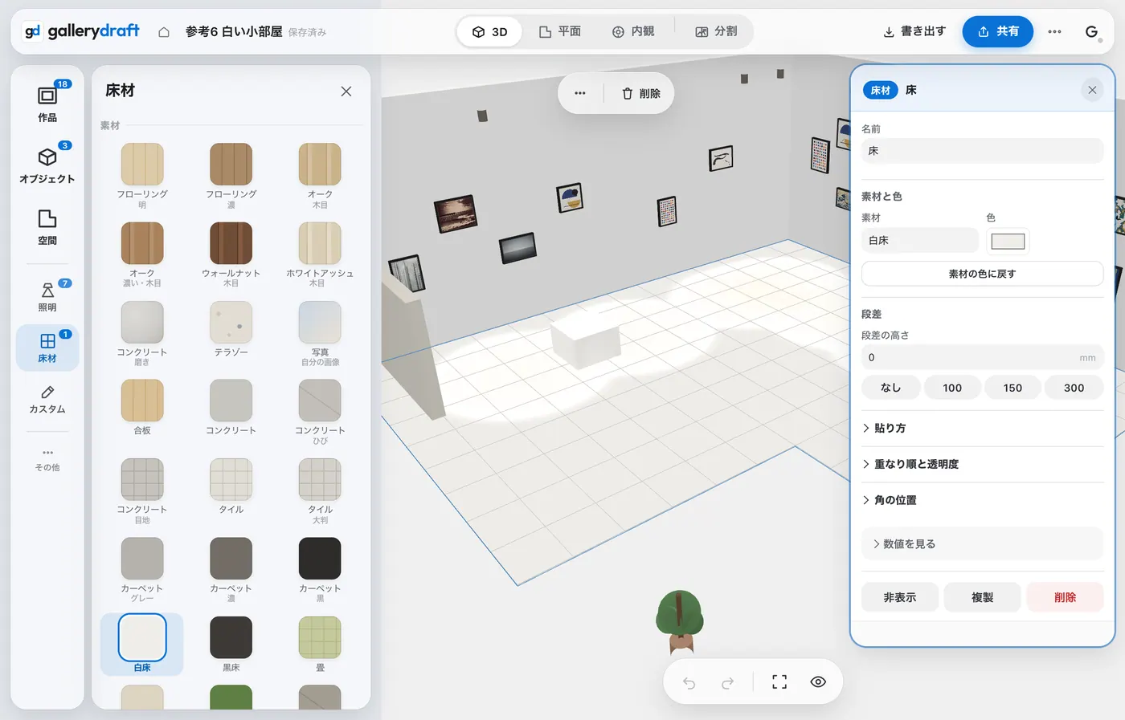Image resolution: width=1125 pixels, height=720 pixels.
Task: Open the 色 color swatch
Action: 1008,241
